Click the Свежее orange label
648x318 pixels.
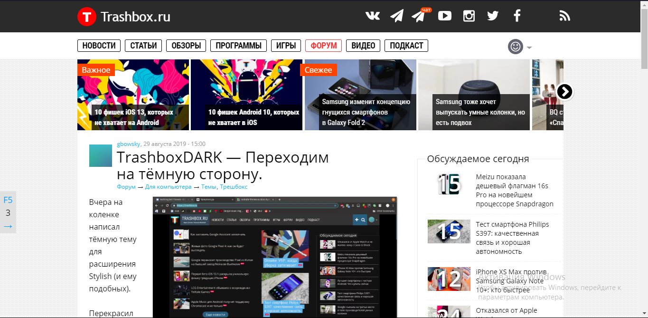(x=319, y=70)
